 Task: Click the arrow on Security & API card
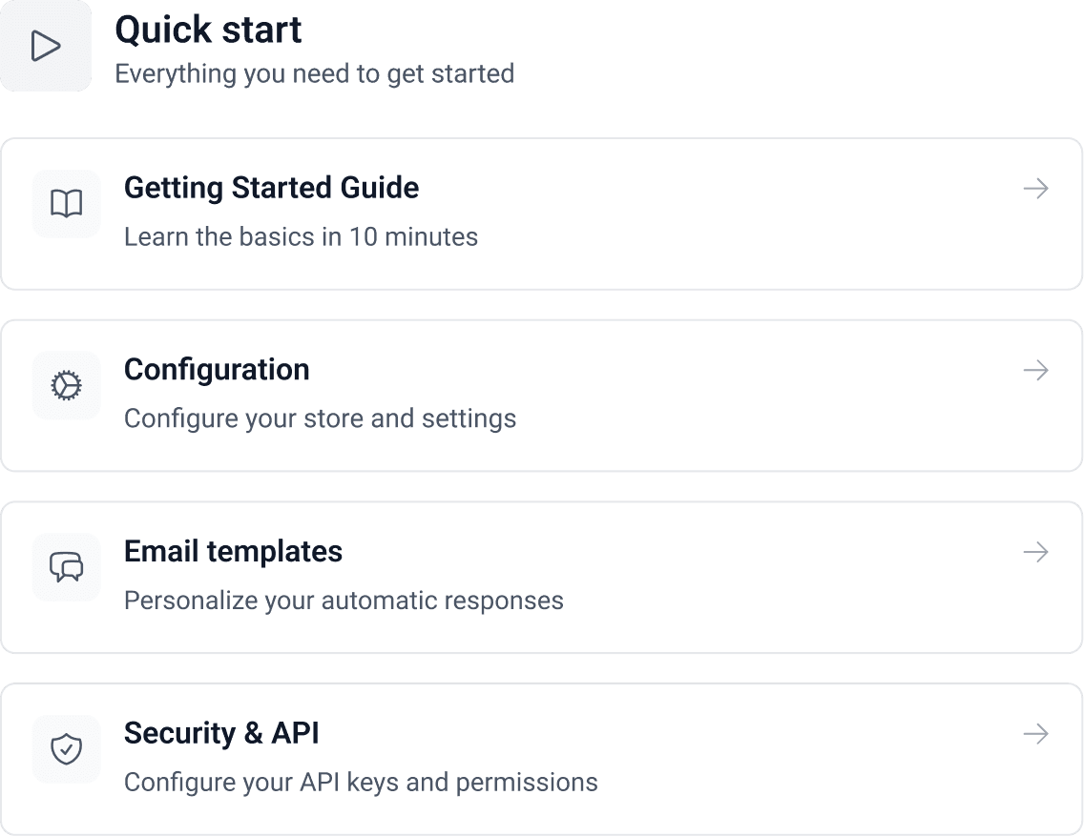point(1035,735)
